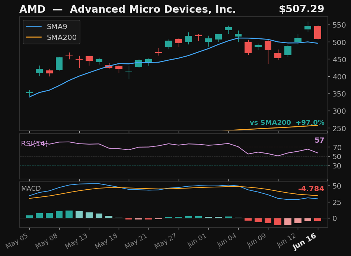This screenshot has width=351, height=256.
Task: Click the bold 'Jun 16' date label
Action: coord(305,241)
